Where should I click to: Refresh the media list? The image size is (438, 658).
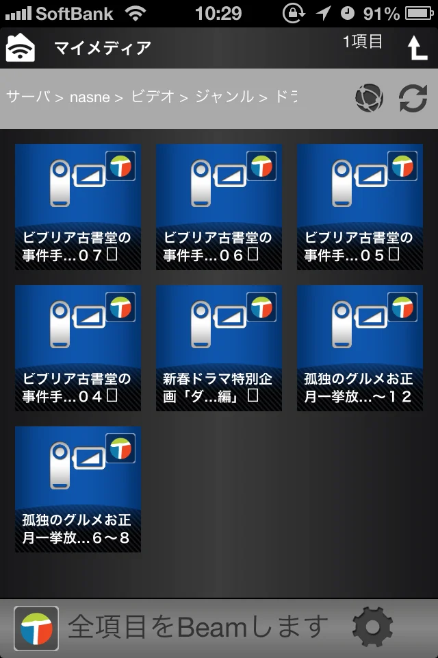point(413,98)
